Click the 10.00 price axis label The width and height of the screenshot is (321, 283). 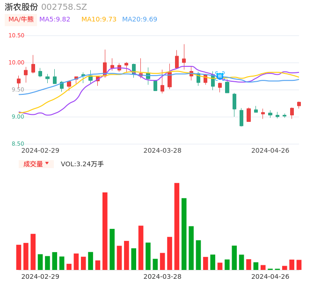tap(16, 63)
